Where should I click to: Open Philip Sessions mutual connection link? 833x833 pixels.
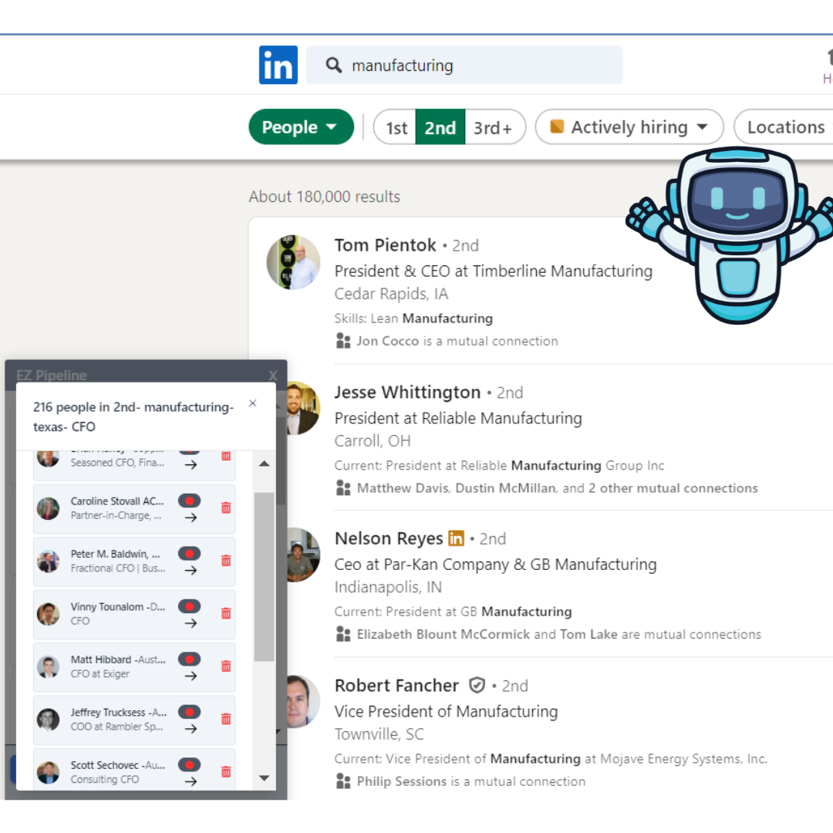click(402, 781)
